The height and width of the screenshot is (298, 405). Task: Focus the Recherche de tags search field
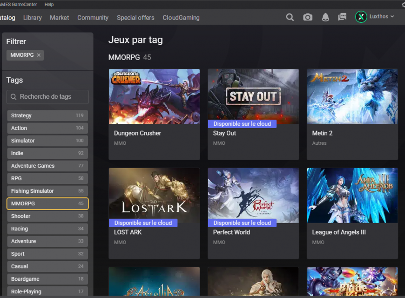(47, 97)
